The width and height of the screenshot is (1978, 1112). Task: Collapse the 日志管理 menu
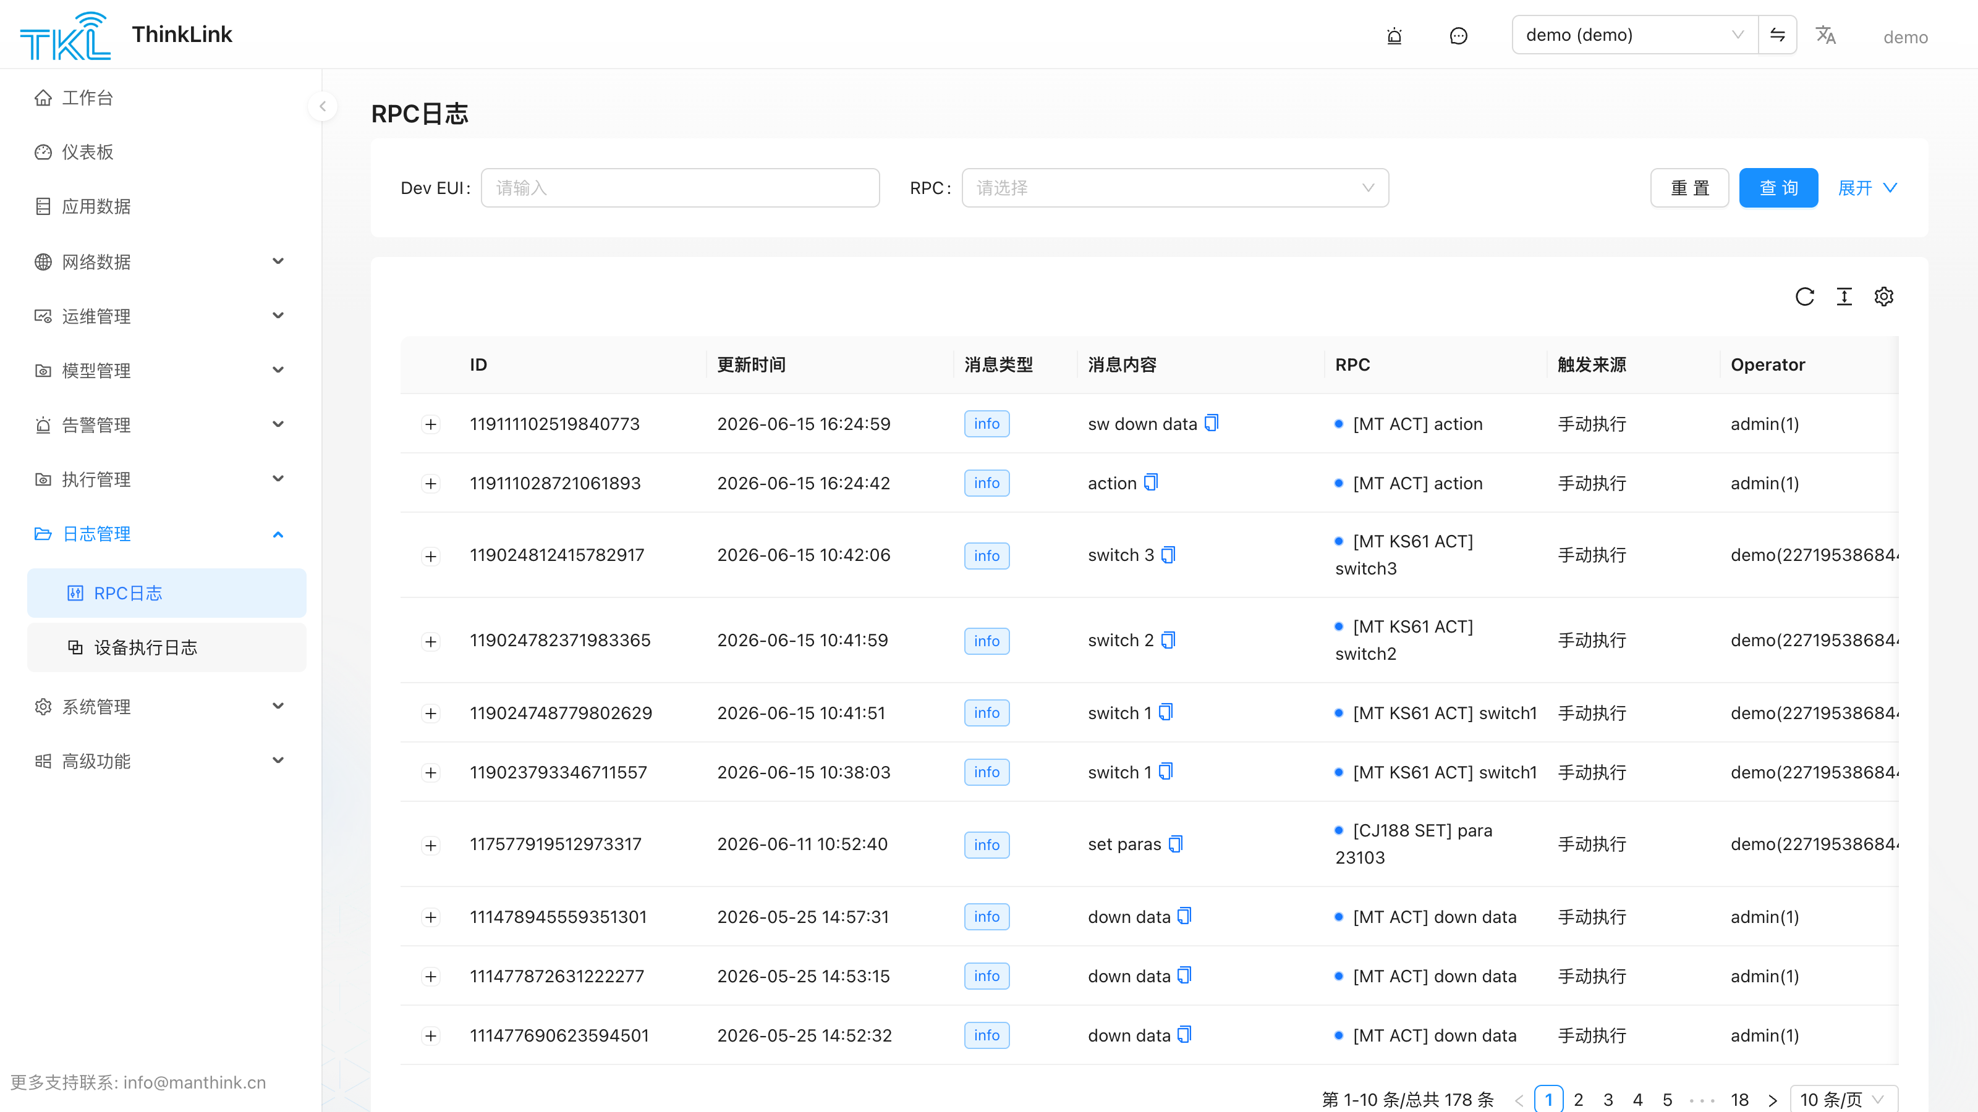(x=159, y=534)
